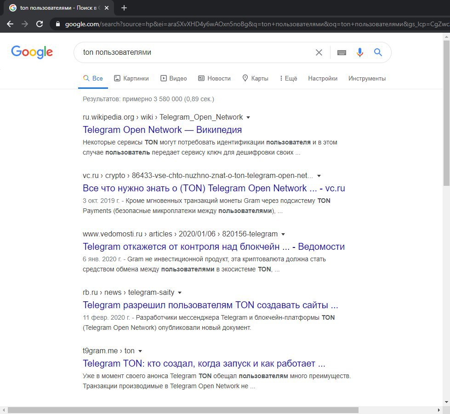
Task: Reload the page with refresh icon
Action: pyautogui.click(x=40, y=24)
